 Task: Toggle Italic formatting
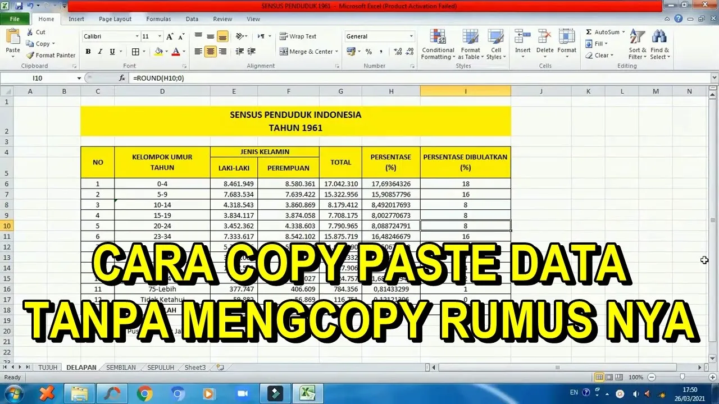tap(100, 52)
